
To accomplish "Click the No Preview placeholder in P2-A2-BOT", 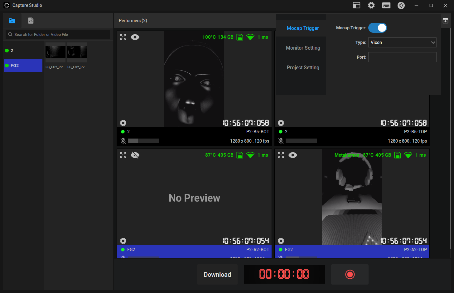I will 194,198.
